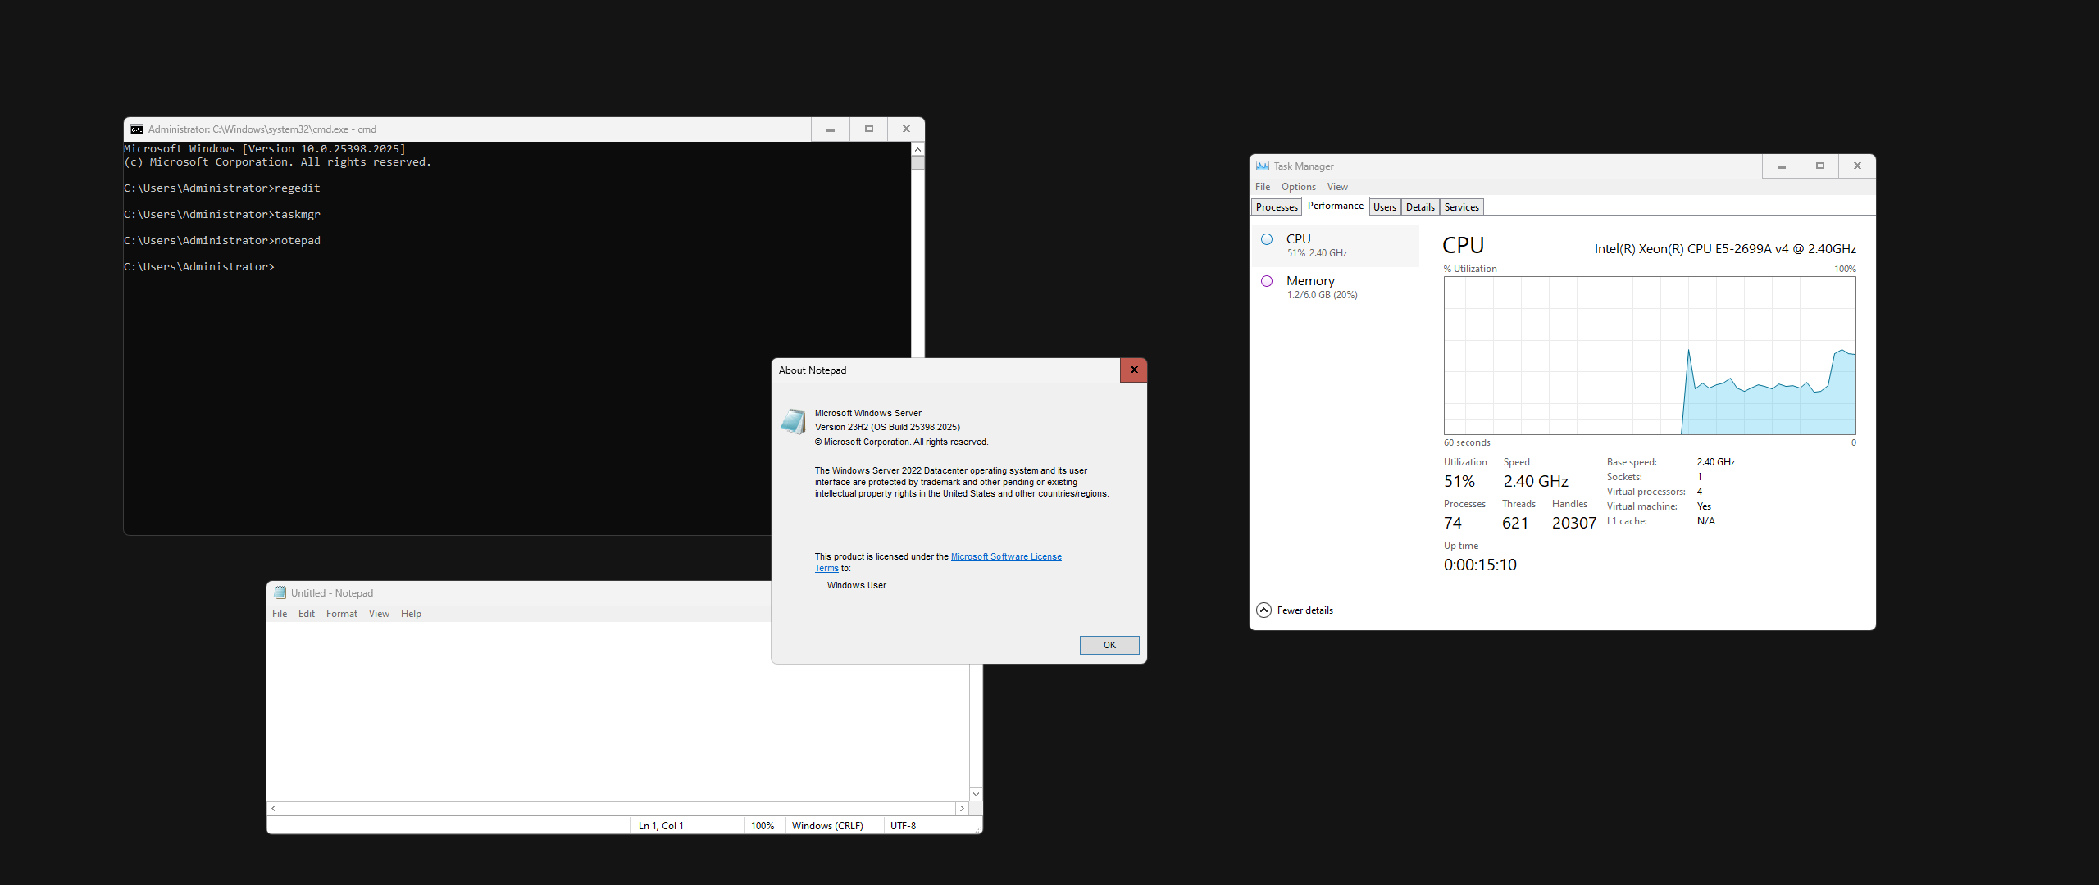Click OK in About Notepad
2099x885 pixels.
tap(1109, 646)
